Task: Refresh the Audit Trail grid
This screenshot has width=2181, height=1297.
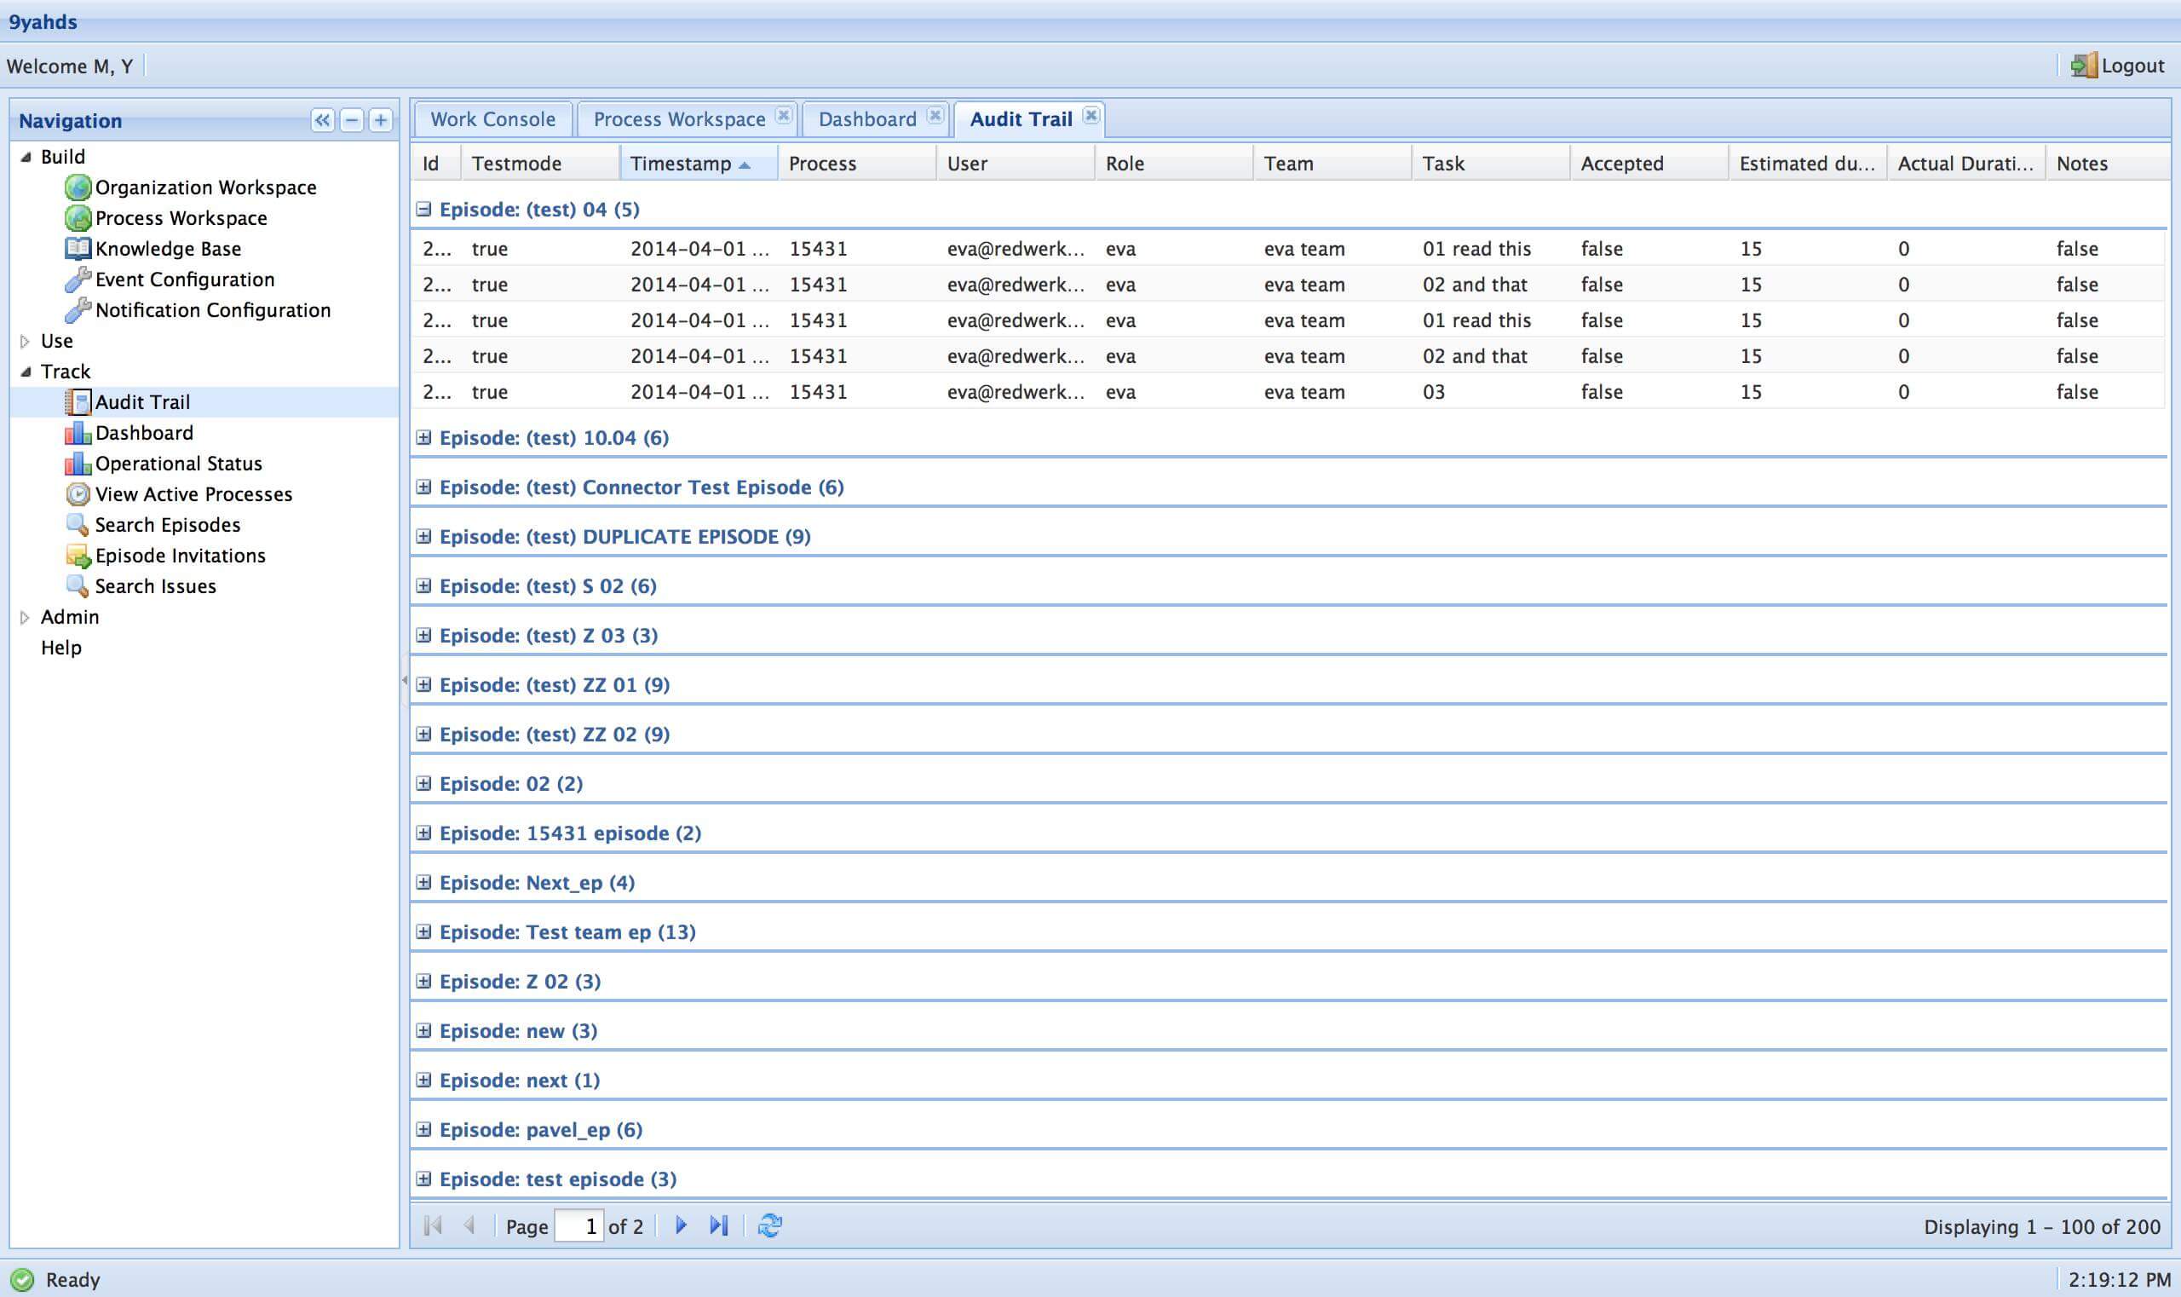Action: click(x=770, y=1225)
